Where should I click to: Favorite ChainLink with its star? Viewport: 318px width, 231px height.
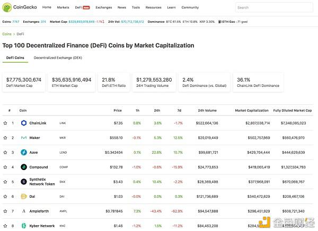pos(5,123)
